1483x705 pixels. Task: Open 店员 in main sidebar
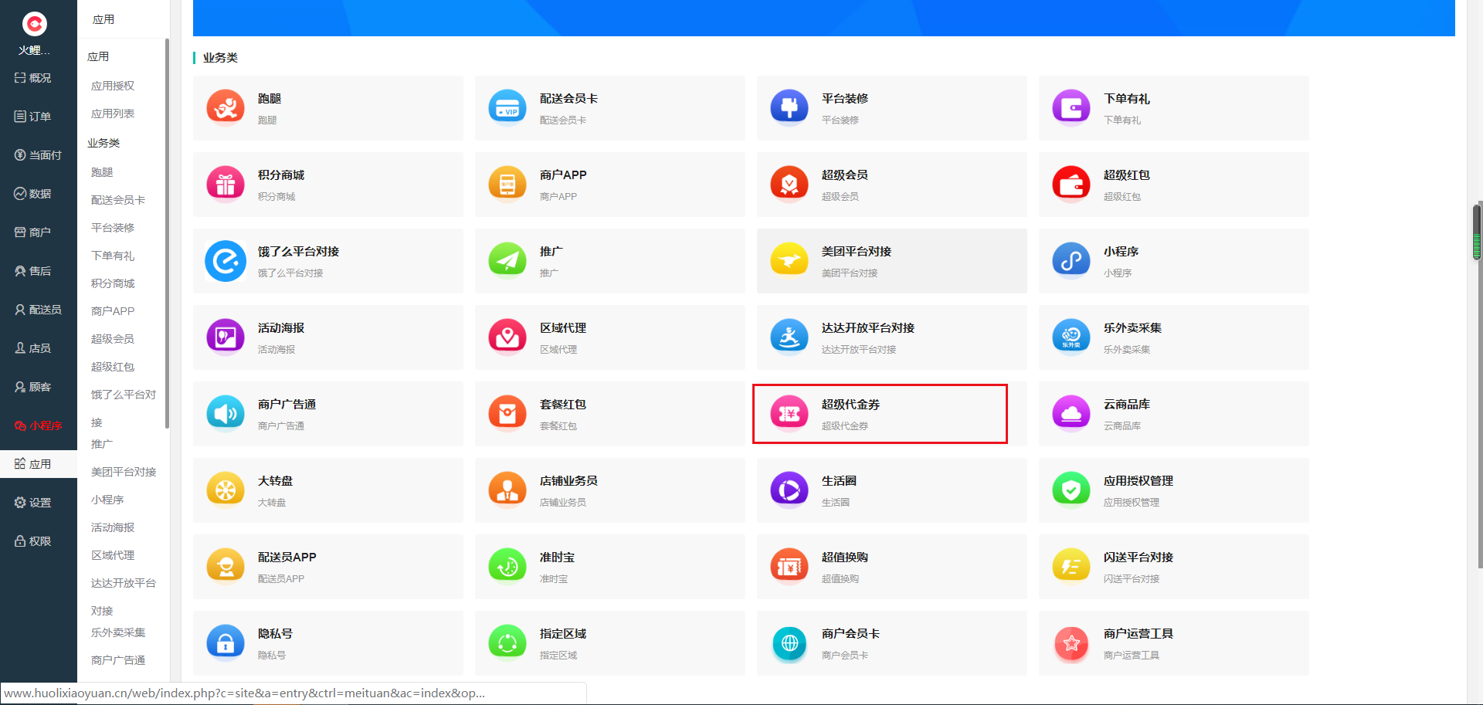click(x=33, y=348)
